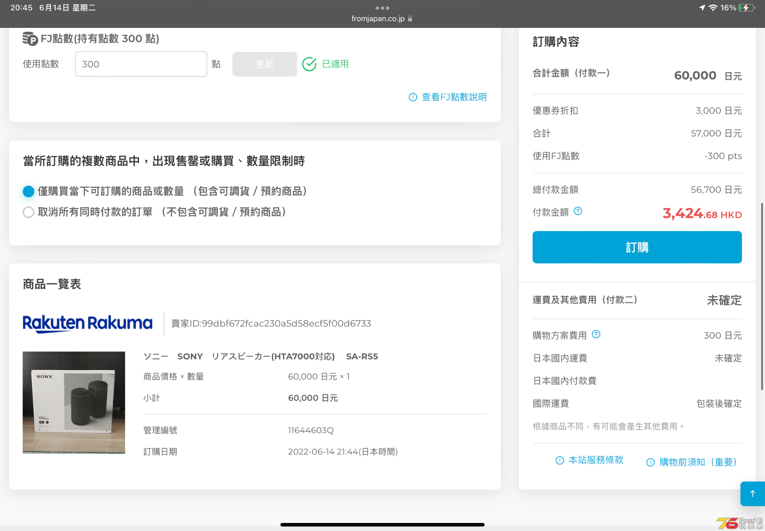Open the FJ points explanation link
The height and width of the screenshot is (531, 765).
[x=454, y=97]
